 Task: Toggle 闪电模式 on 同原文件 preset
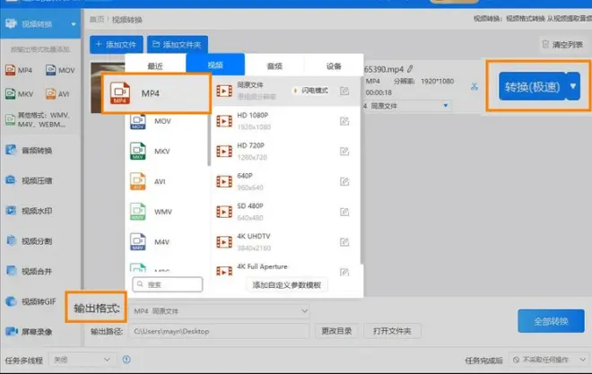[x=311, y=91]
